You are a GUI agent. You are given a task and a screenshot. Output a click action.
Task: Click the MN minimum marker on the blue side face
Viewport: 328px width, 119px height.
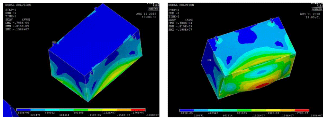(x=209, y=60)
